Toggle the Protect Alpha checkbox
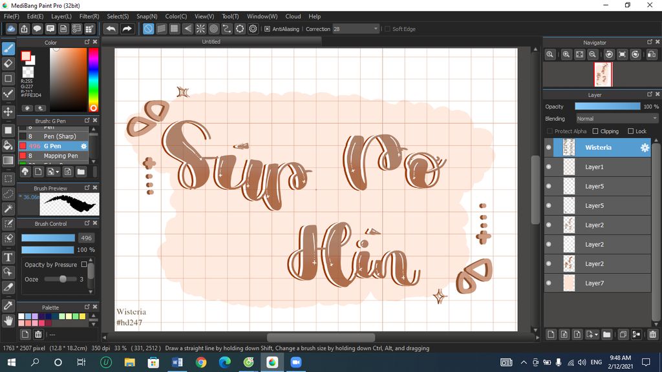The image size is (662, 372). 550,131
